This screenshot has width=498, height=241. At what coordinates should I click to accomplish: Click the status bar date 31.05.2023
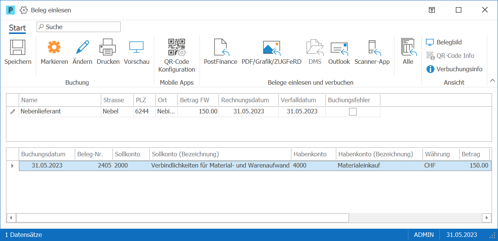click(462, 235)
